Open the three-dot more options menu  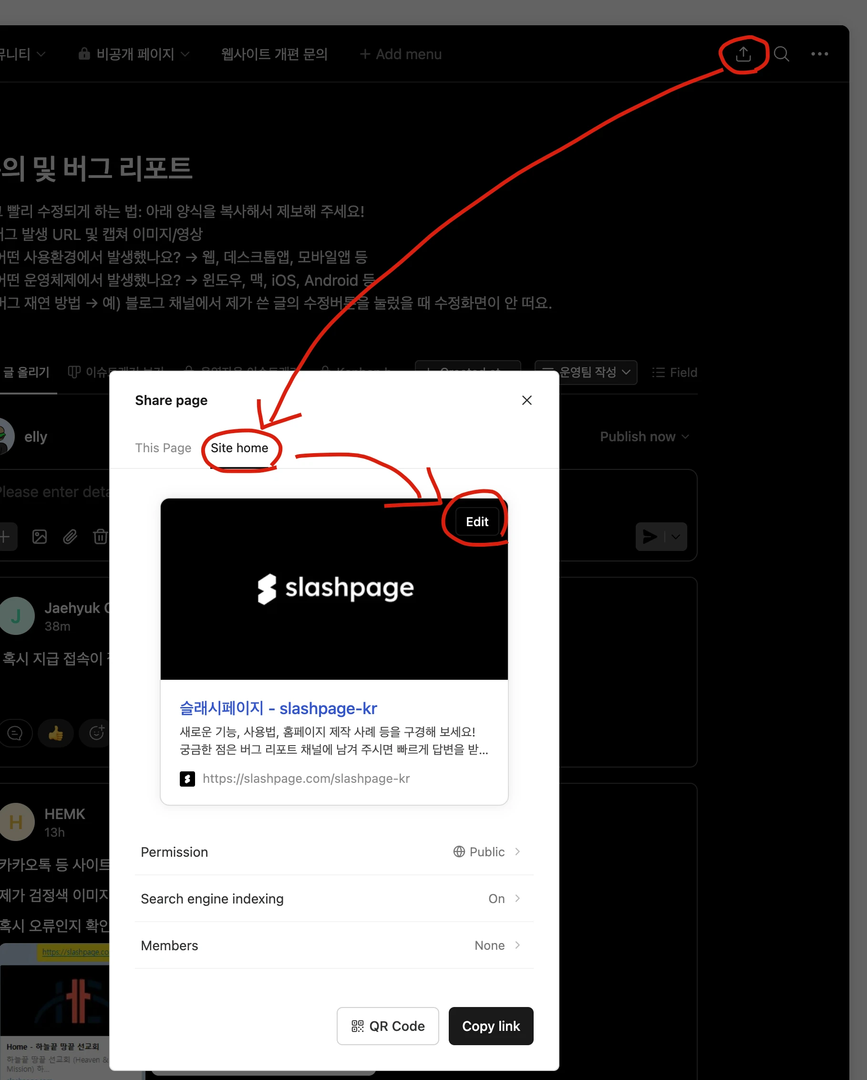click(x=819, y=54)
